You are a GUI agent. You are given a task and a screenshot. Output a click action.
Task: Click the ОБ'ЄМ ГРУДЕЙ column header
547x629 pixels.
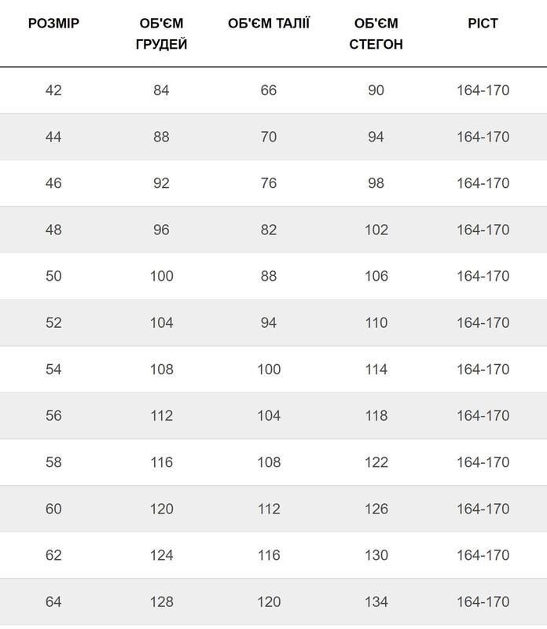point(161,34)
